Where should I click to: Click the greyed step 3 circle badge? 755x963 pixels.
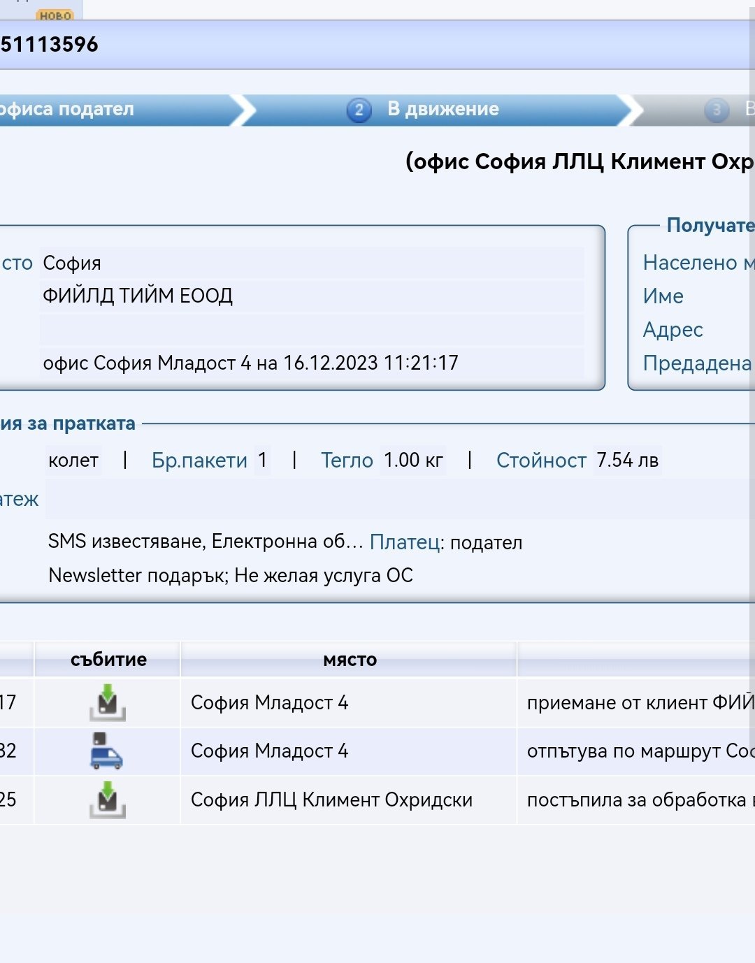[716, 110]
